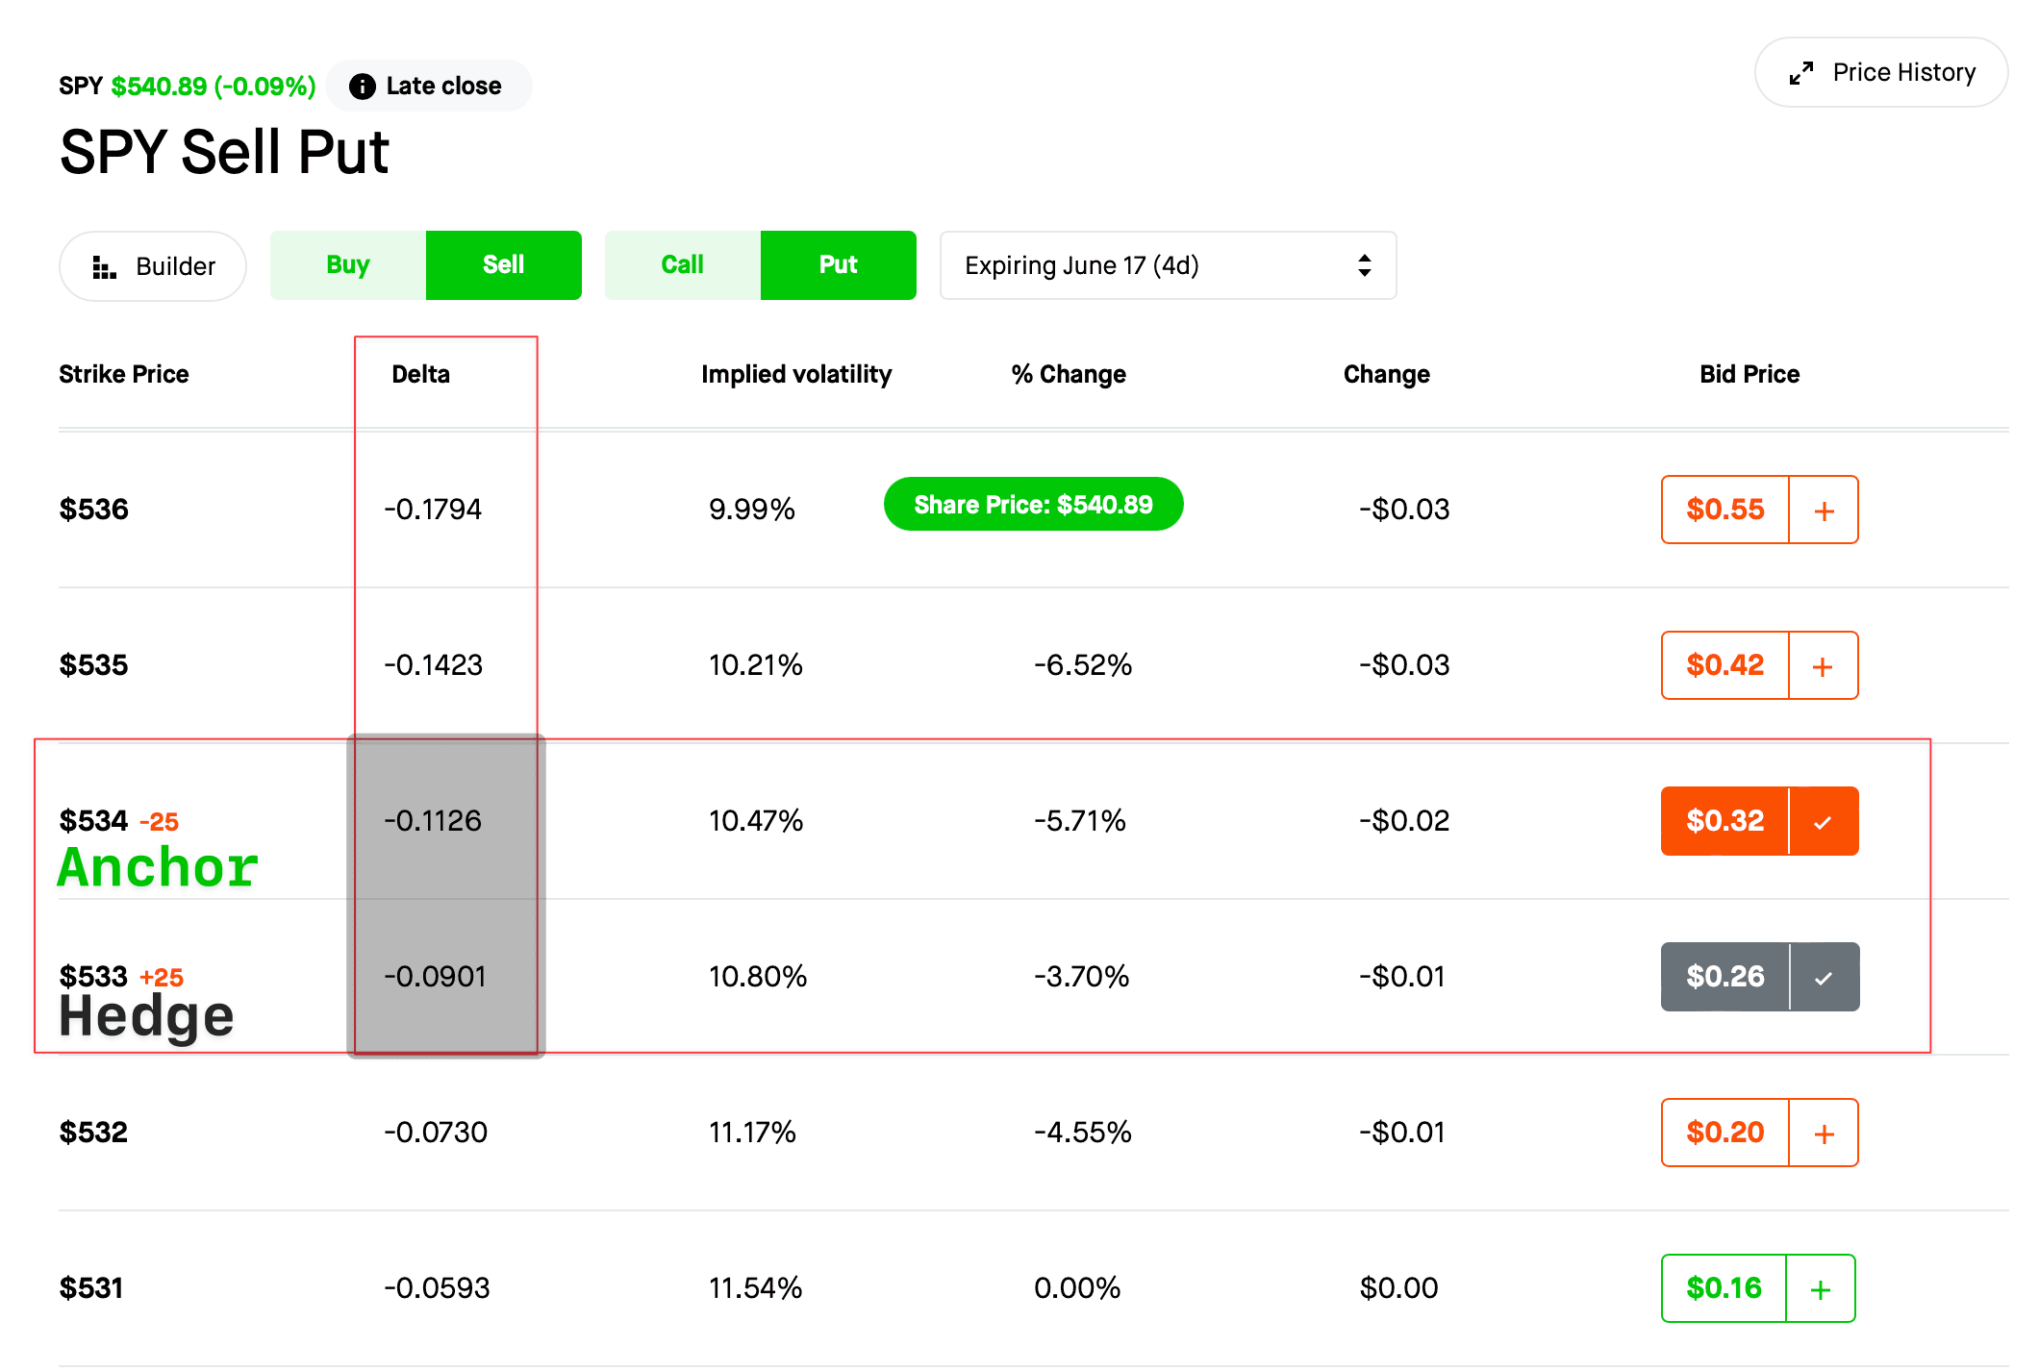Open the Builder view
This screenshot has height=1371, width=2039.
point(153,266)
